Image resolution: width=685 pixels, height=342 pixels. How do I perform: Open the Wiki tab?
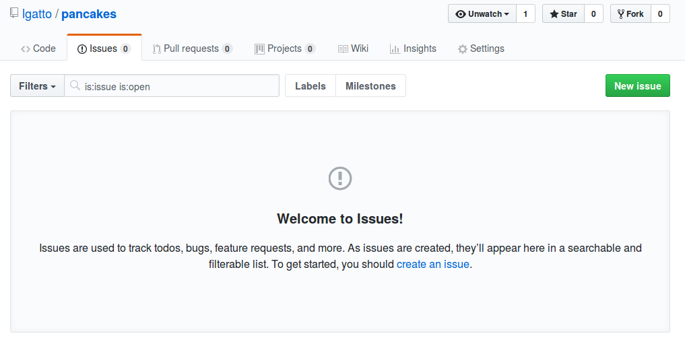[353, 48]
